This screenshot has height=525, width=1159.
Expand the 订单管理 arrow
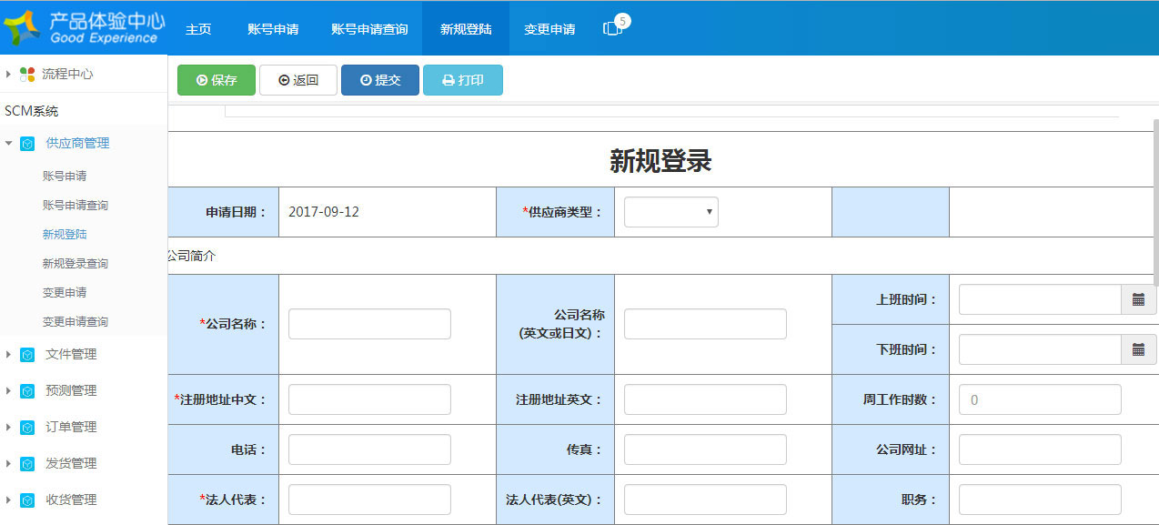pos(8,427)
